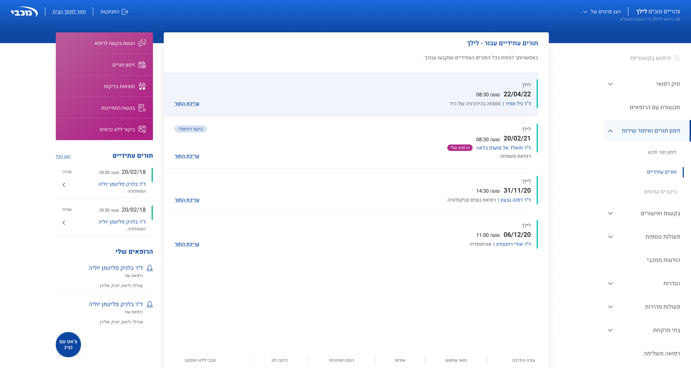Click חזור למסך הבית link
This screenshot has height=368, width=691.
tap(69, 12)
